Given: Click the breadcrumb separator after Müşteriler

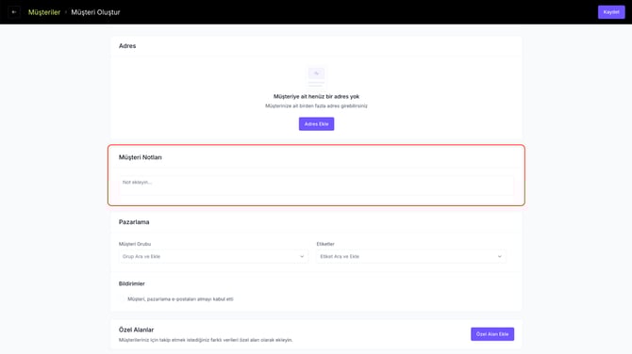Looking at the screenshot, I should tap(66, 12).
